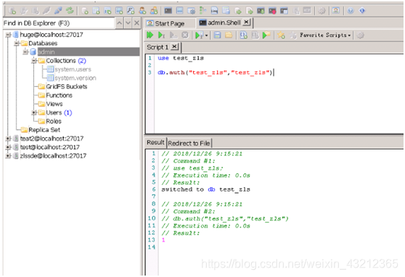Expand the teat2@localhost:27017 connection

tap(8, 138)
